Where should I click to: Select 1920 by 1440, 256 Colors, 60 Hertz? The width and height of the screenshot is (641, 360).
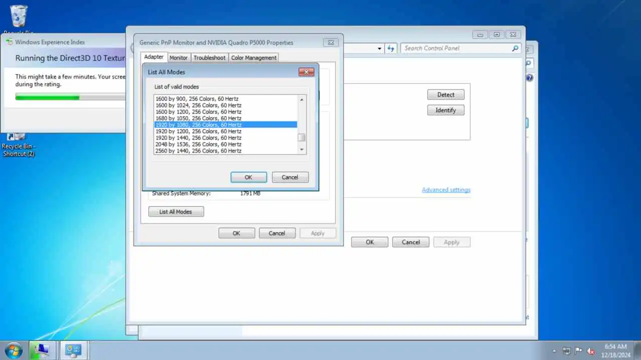point(226,137)
